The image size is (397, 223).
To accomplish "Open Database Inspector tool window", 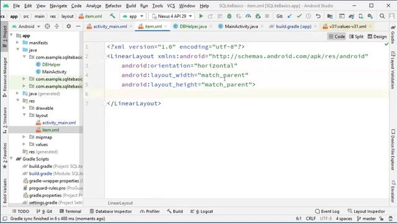I will pos(110,211).
